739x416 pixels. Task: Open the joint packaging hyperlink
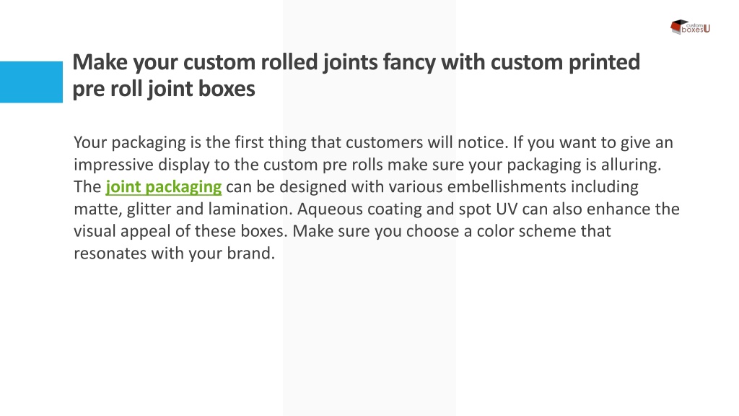click(164, 187)
